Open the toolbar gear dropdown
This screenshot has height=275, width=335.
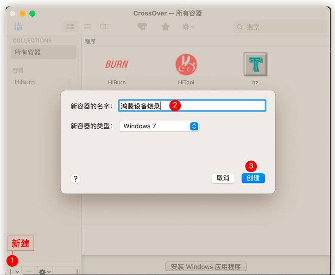188,27
